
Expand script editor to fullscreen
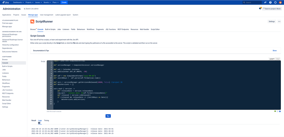pos(277,112)
